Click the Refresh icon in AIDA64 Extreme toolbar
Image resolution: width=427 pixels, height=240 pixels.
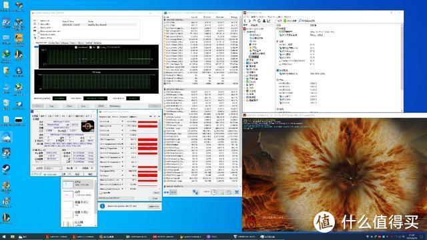tap(259, 21)
